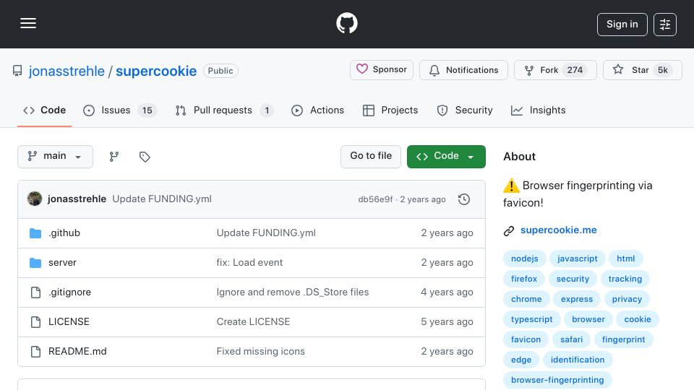This screenshot has width=694, height=390.
Task: Select the html topic tag
Action: click(626, 259)
